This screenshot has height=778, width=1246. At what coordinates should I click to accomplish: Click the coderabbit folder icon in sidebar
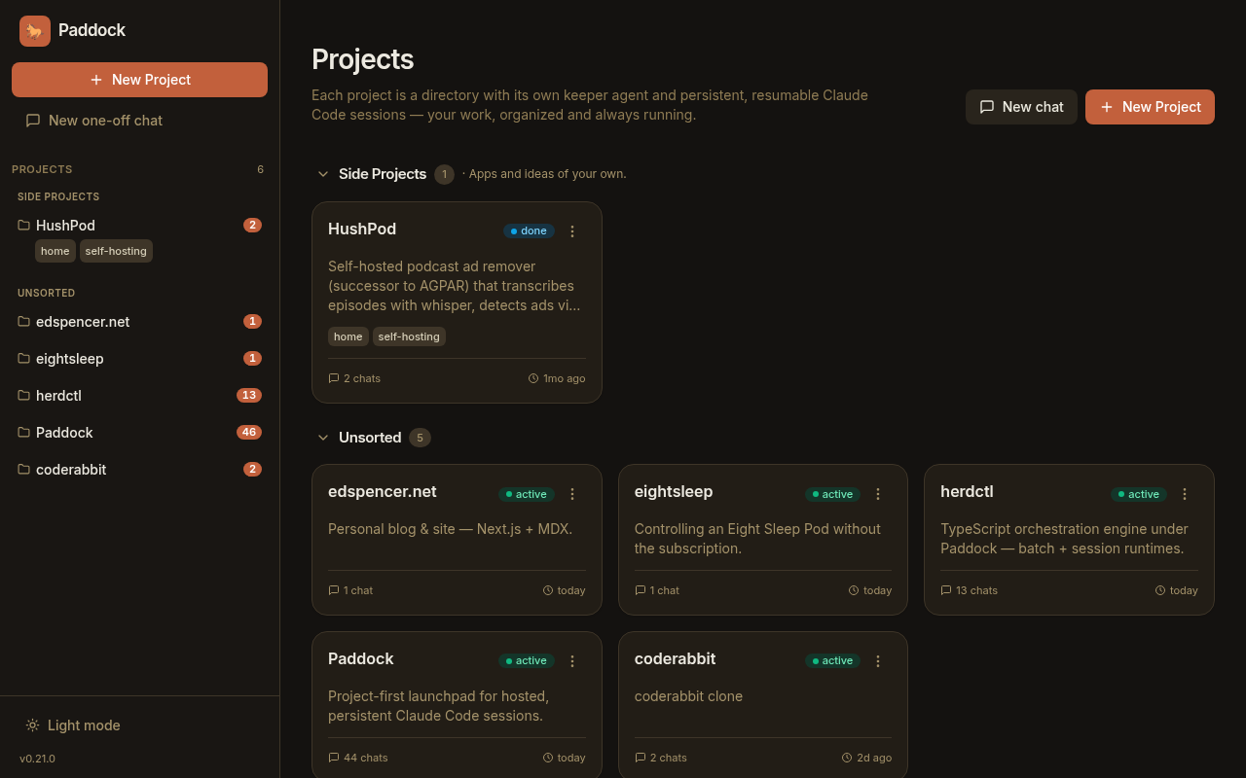click(x=23, y=469)
